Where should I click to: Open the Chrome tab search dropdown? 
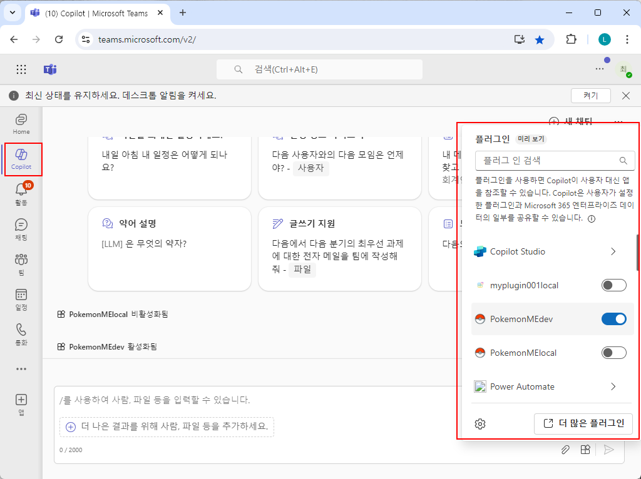tap(13, 13)
